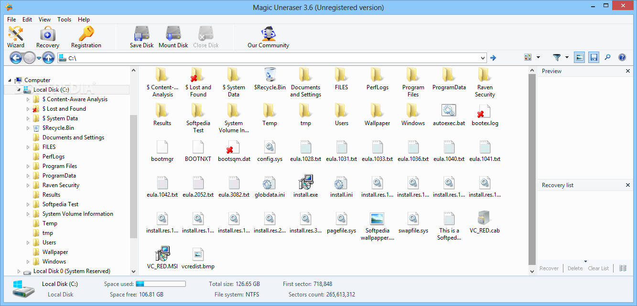Open the filter funnel icon
Viewport: 637px width, 306px height.
click(557, 57)
